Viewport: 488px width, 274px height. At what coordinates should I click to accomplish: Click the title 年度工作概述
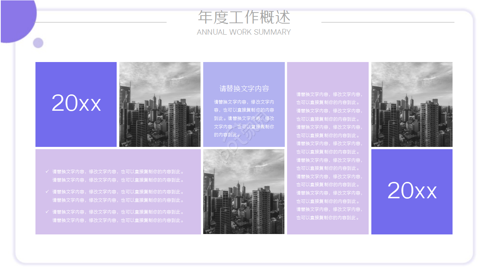(x=244, y=17)
